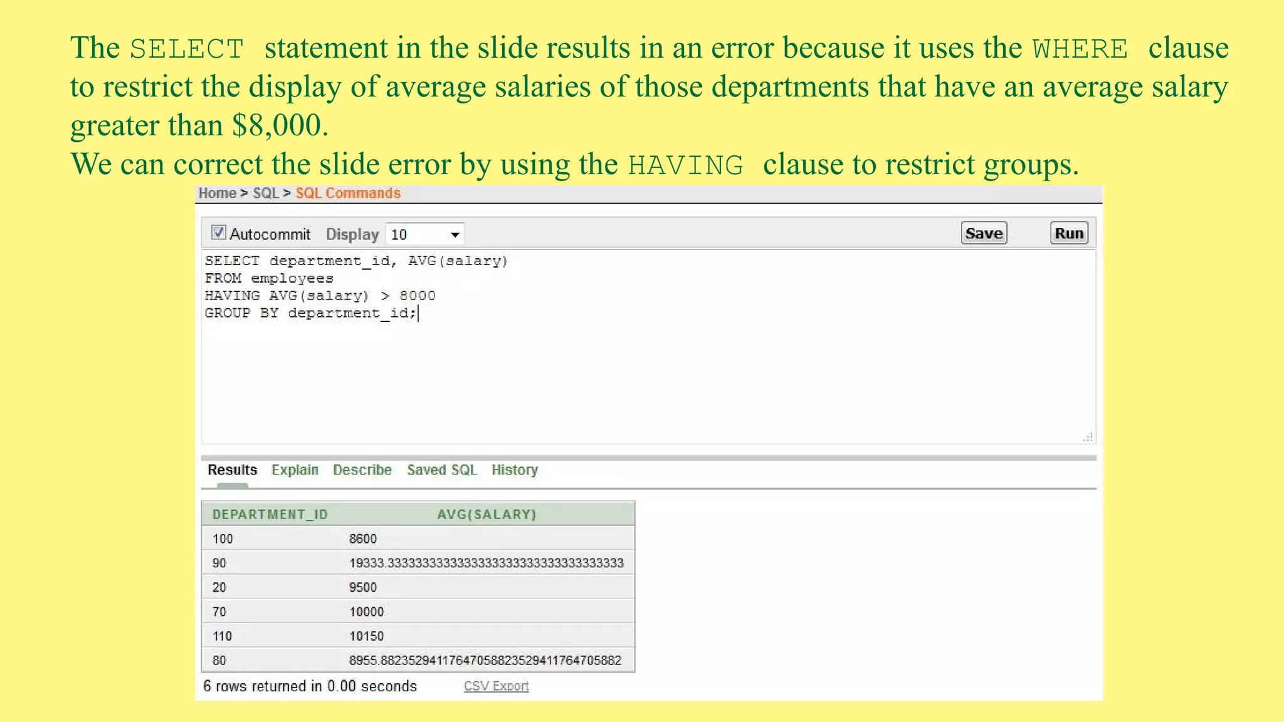Select the 8955.88 average salary value
Screen dimensions: 1284x722
(x=485, y=661)
